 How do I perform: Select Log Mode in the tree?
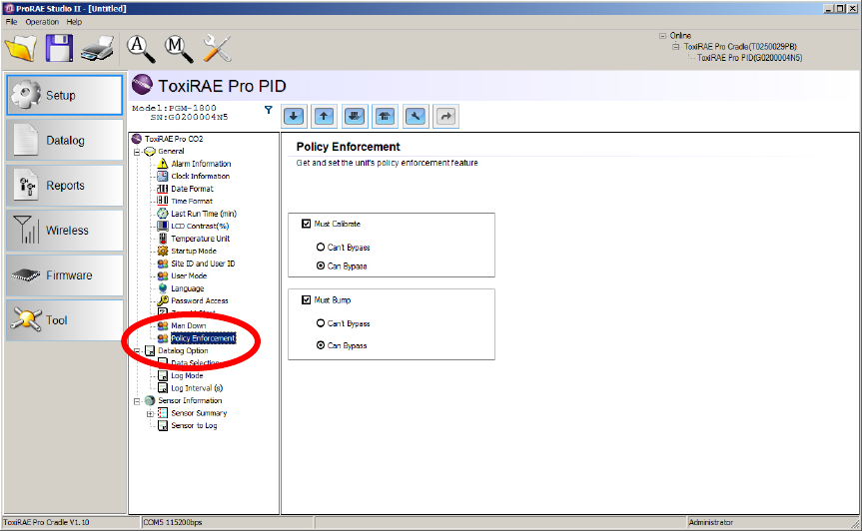[x=187, y=376]
